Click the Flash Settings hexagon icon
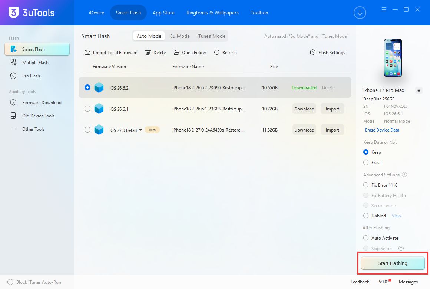Viewport: 430px width, 289px height. [312, 52]
